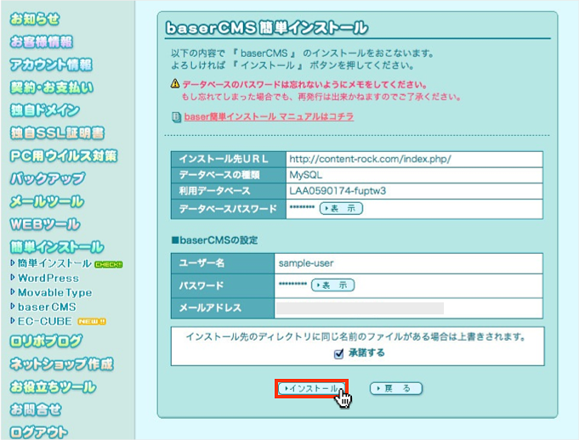Select the 簡単インストール heading in the sidebar
This screenshot has width=579, height=440.
click(57, 247)
